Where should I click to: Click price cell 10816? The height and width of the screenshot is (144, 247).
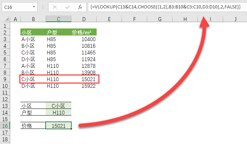[84, 46]
